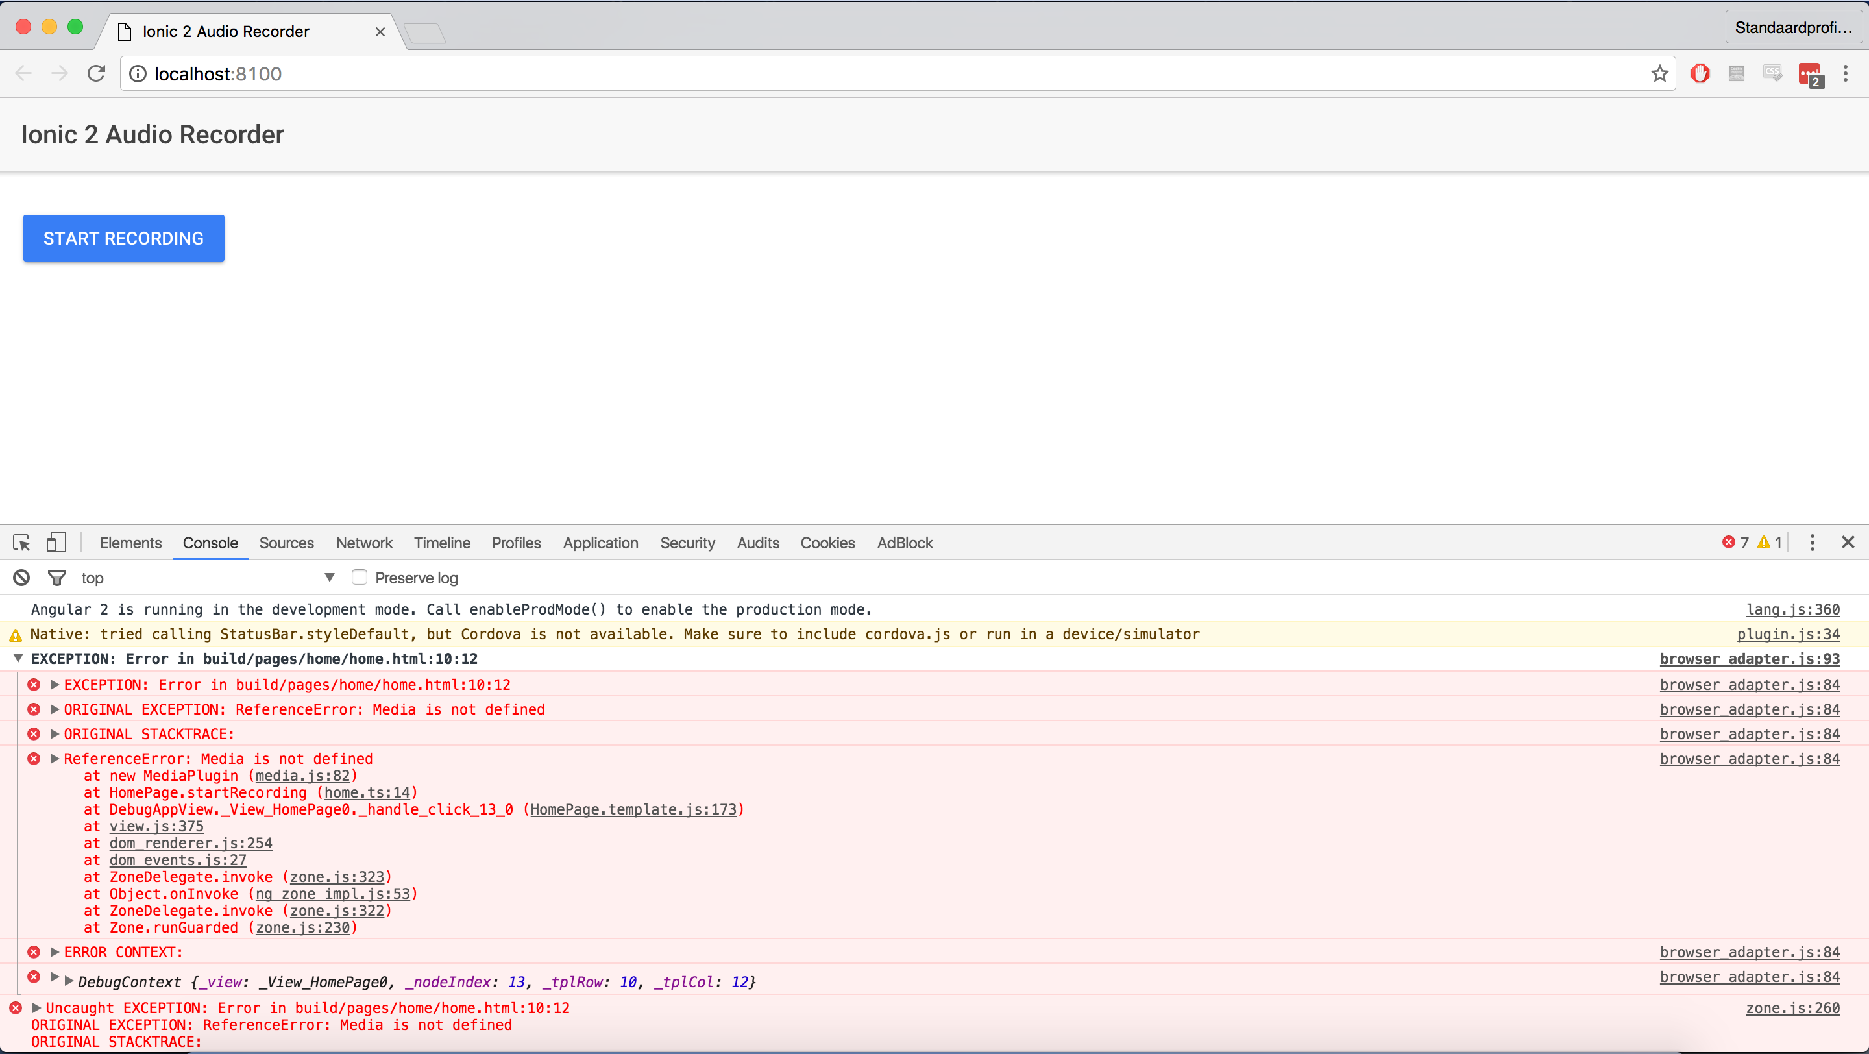
Task: Click the Audits panel icon
Action: [x=757, y=542]
